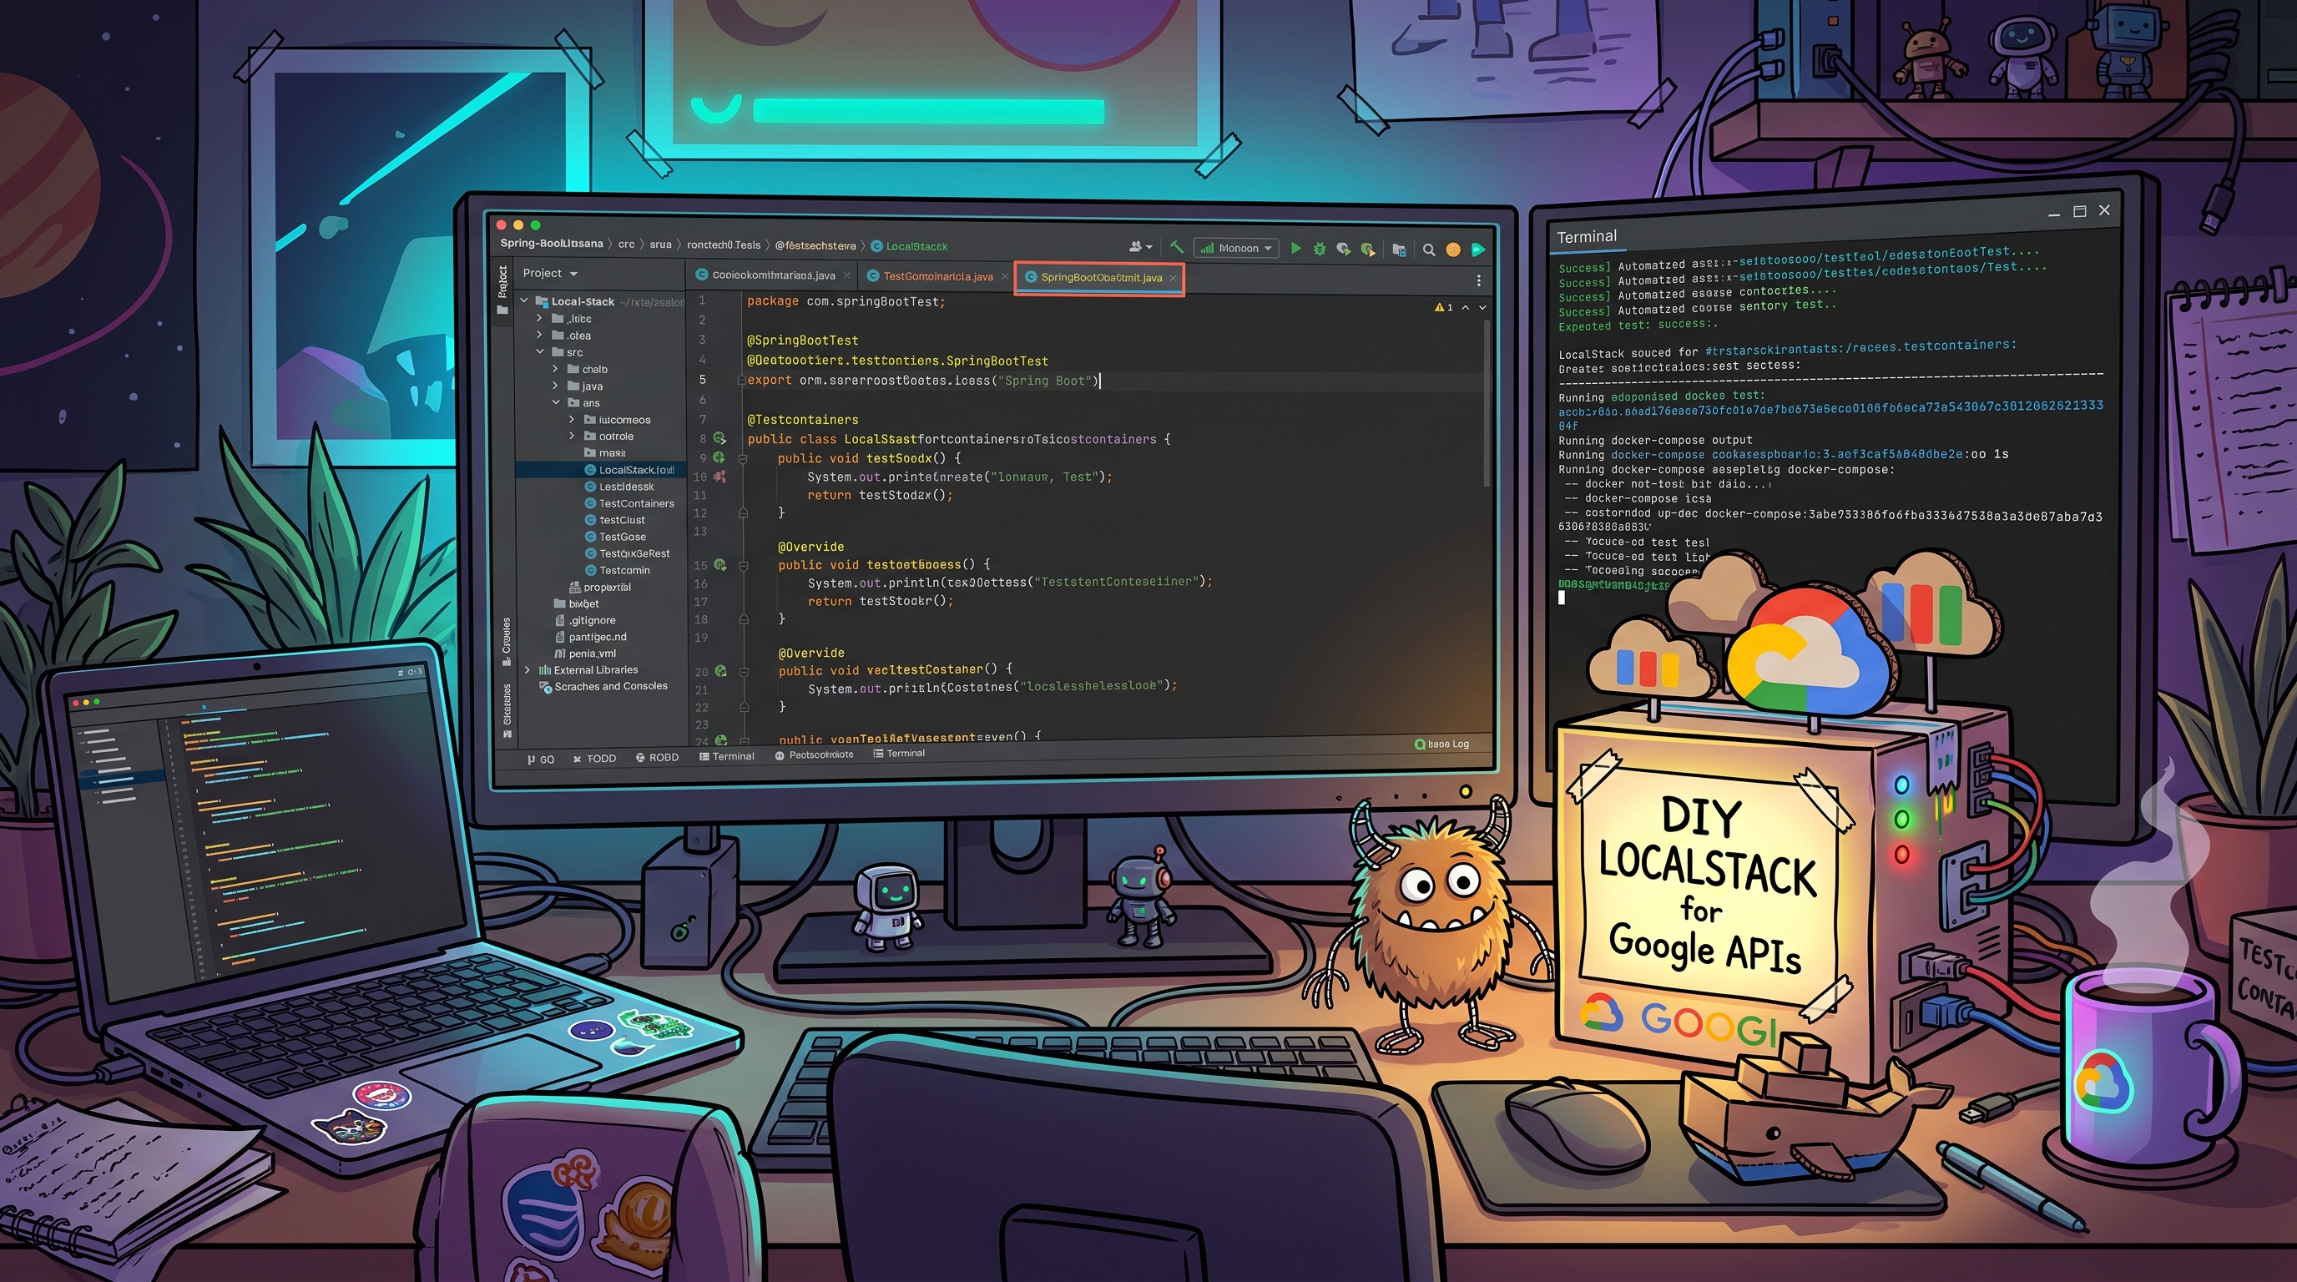Open the Project Structure folder icon in toolbar
This screenshot has height=1282, width=2297.
click(1399, 250)
